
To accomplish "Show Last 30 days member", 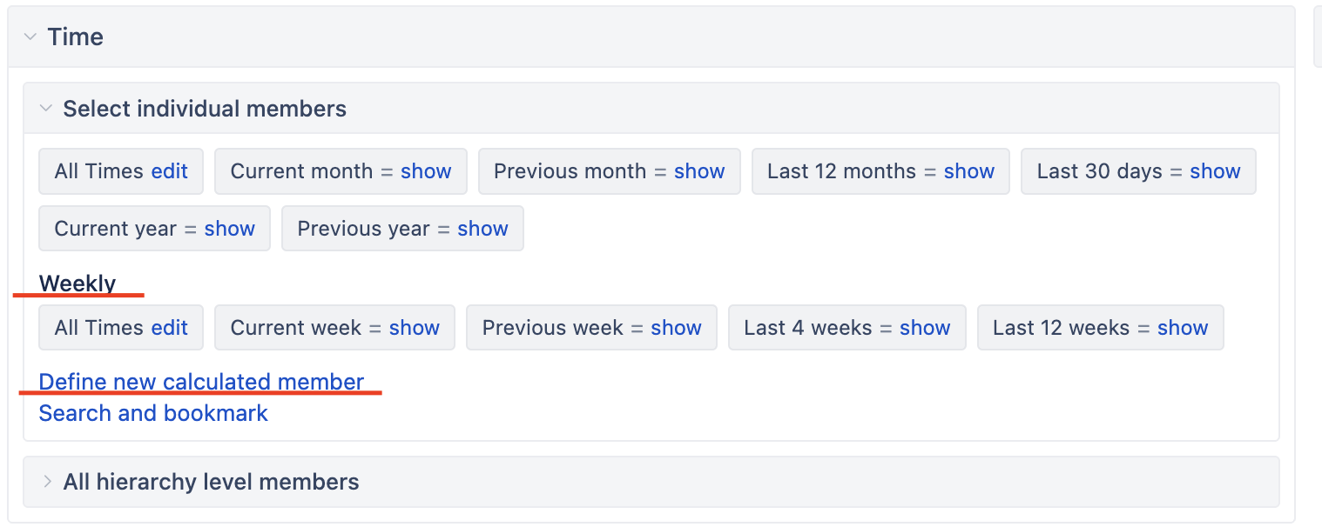I will click(1215, 171).
